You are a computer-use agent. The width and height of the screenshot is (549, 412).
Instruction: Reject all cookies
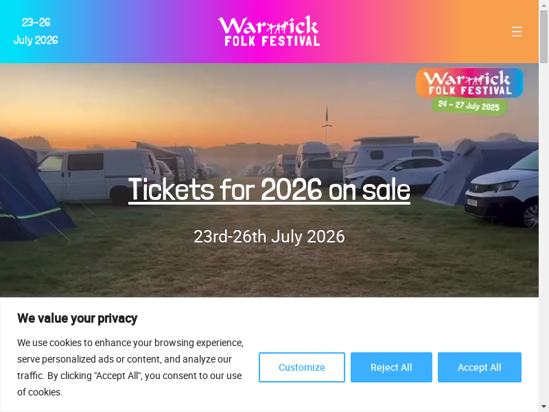pyautogui.click(x=391, y=367)
